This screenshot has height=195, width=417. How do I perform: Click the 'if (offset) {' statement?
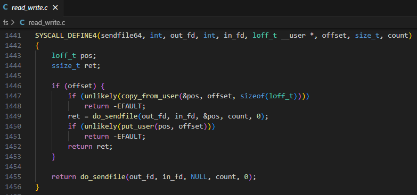coord(78,86)
